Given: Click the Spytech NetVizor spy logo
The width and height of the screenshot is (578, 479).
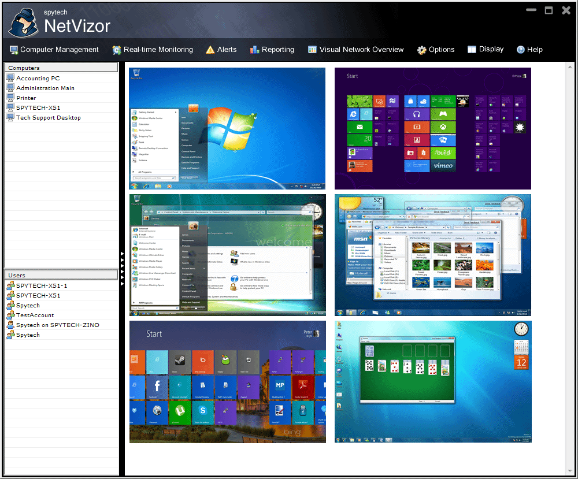Looking at the screenshot, I should point(24,23).
